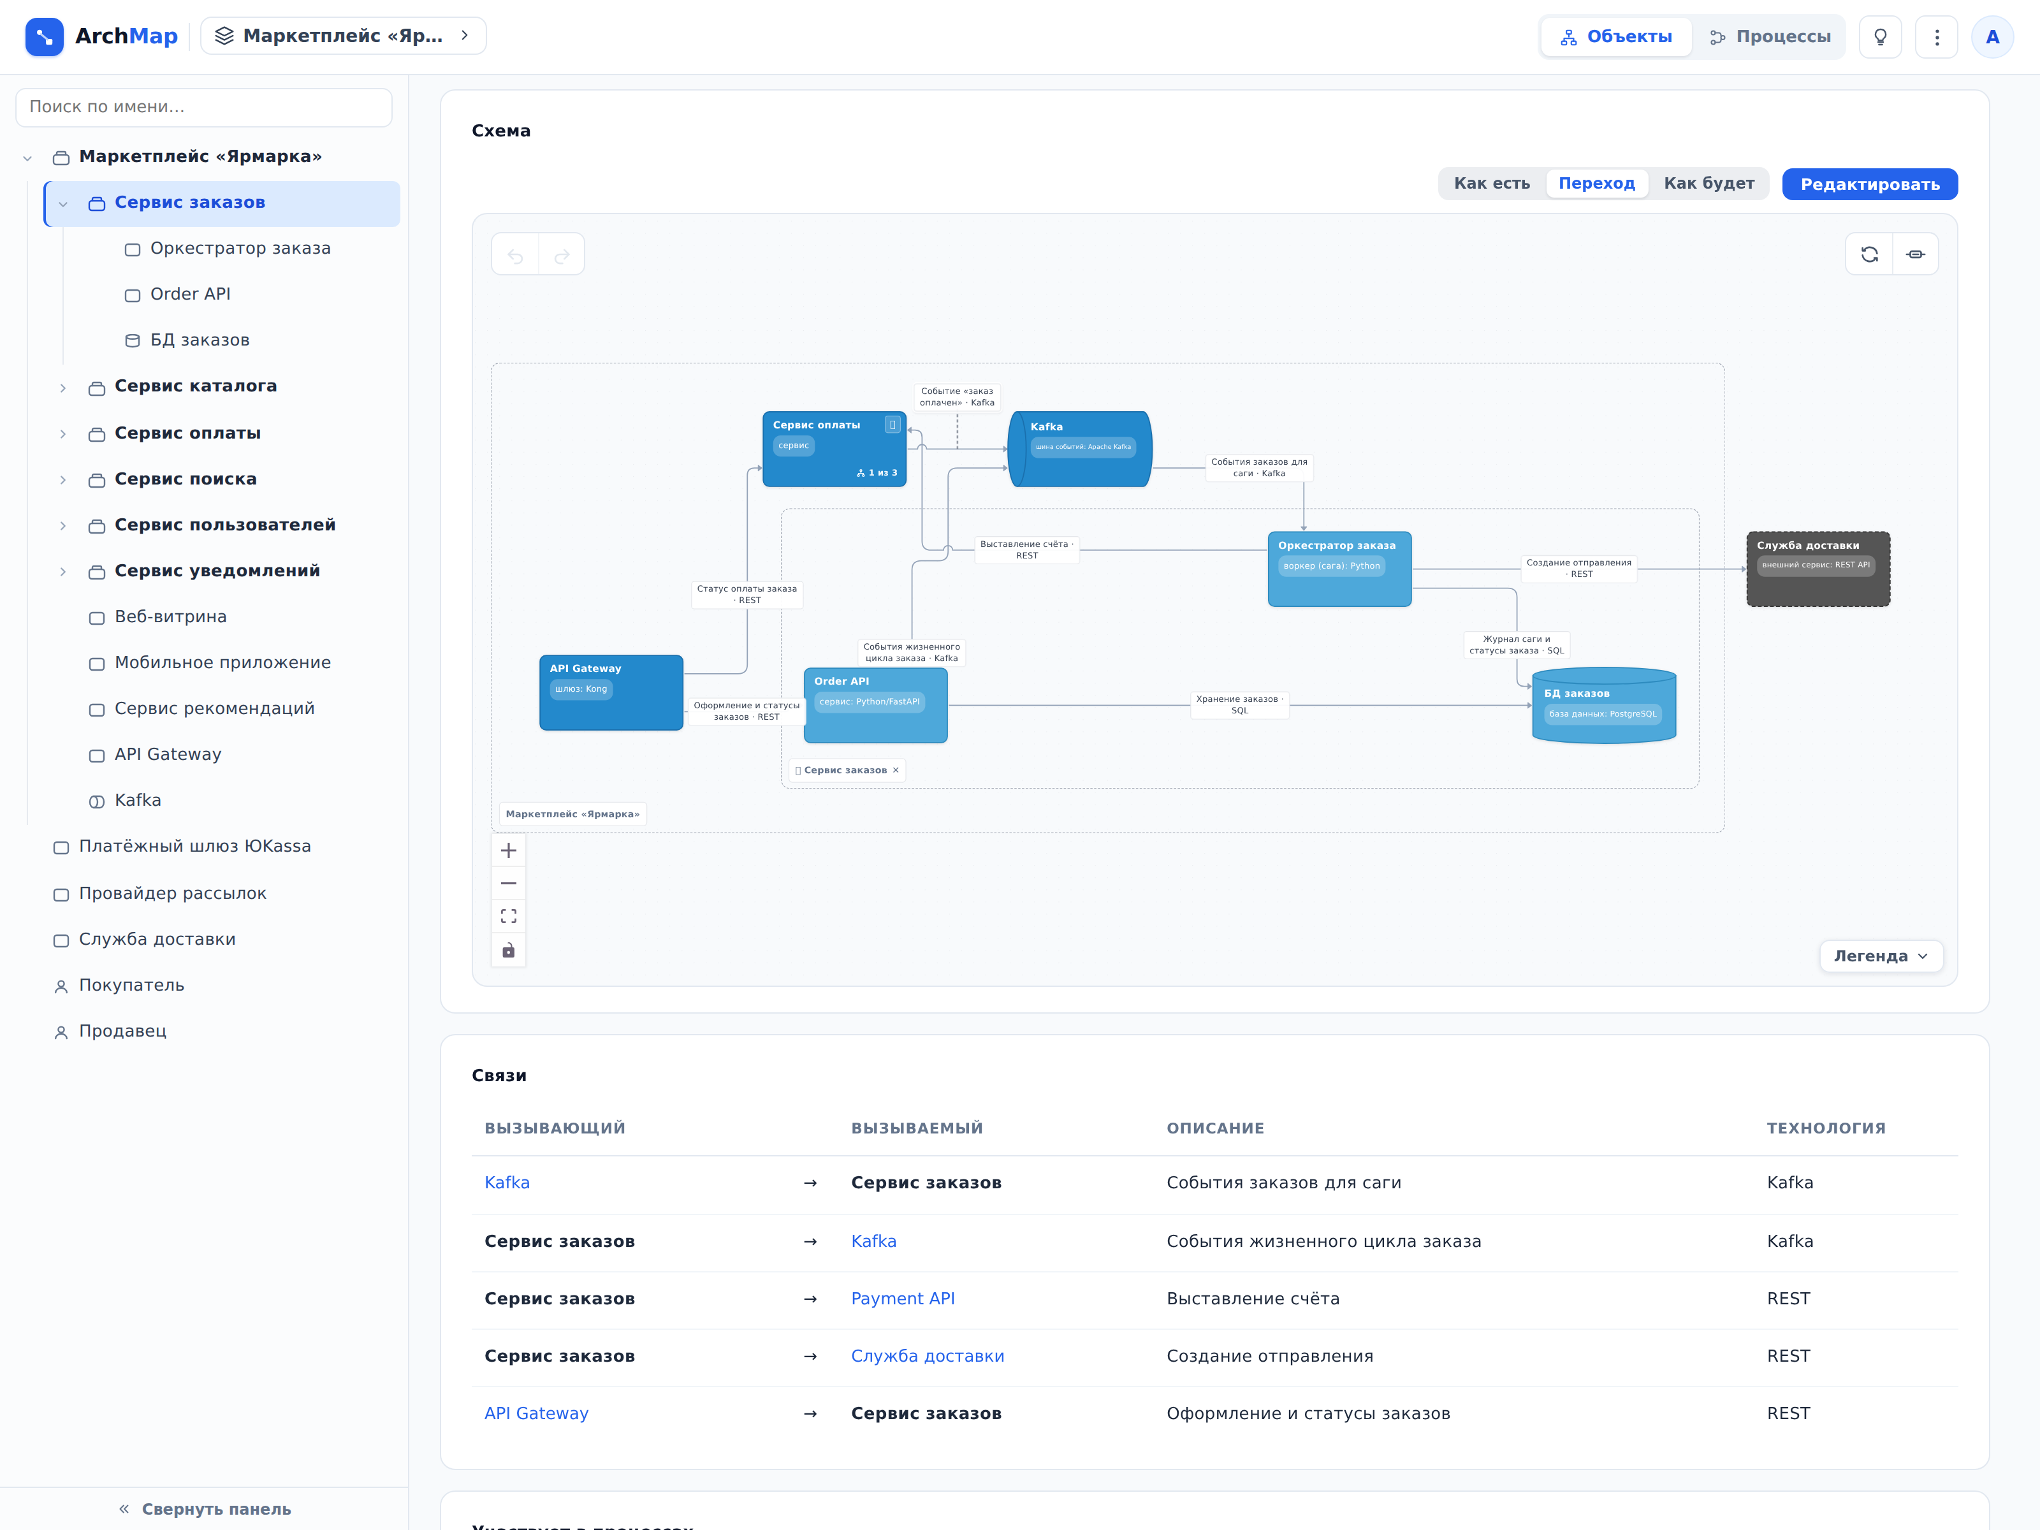Expand the Сервис уведомлений tree node

(62, 572)
